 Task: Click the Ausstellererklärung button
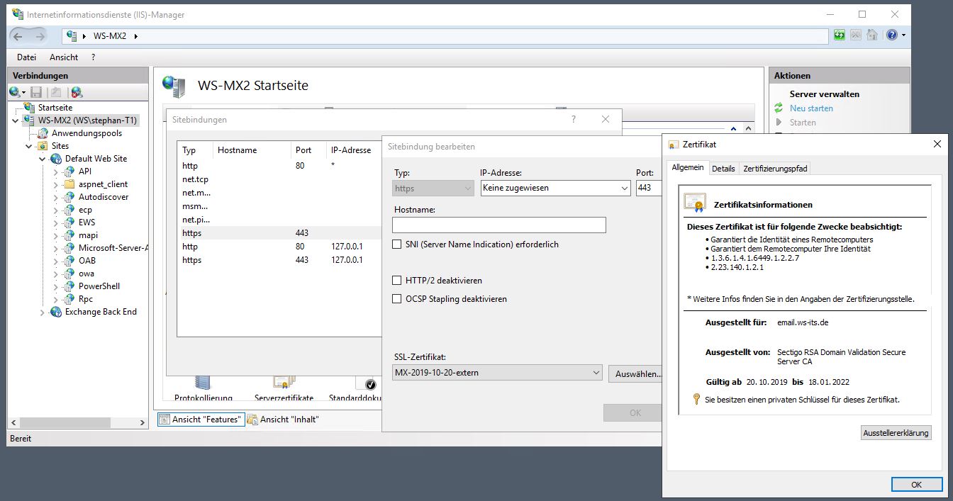[x=896, y=433]
